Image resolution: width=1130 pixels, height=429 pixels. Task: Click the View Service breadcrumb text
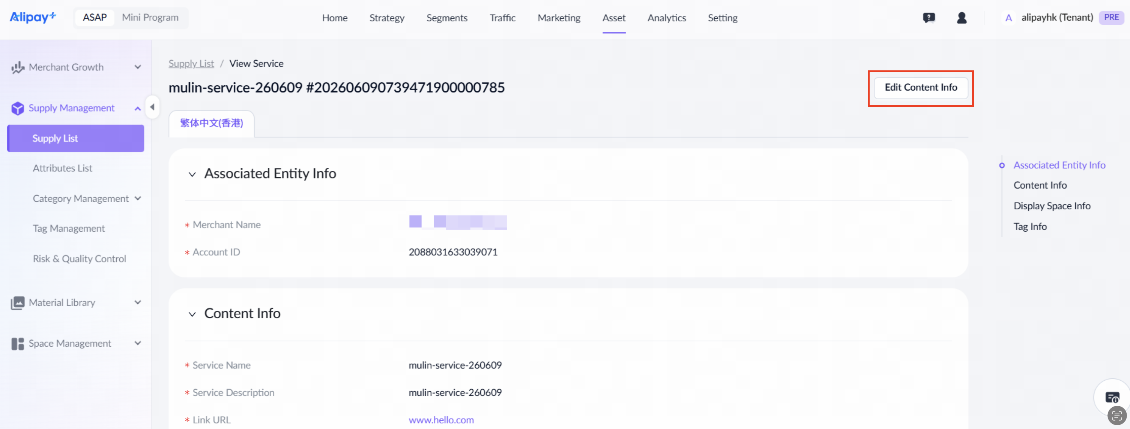257,64
